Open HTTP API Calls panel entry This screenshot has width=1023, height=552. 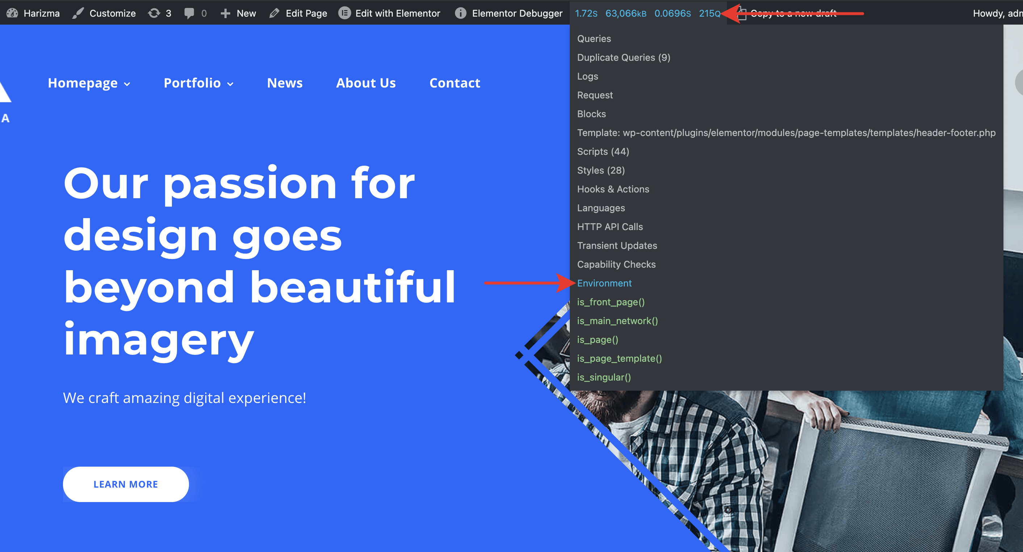610,226
